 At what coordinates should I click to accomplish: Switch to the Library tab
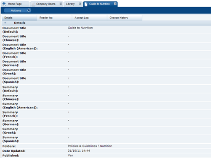pyautogui.click(x=73, y=4)
